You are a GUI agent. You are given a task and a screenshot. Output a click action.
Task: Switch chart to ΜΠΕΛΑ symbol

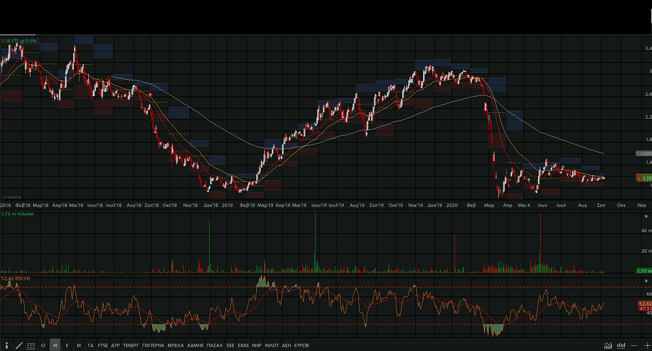176,345
